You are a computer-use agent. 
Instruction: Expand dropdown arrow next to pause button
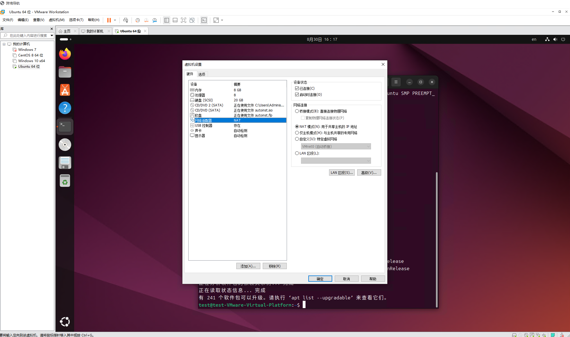coord(115,20)
